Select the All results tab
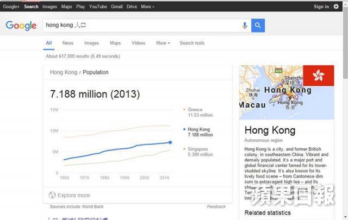 [49, 43]
